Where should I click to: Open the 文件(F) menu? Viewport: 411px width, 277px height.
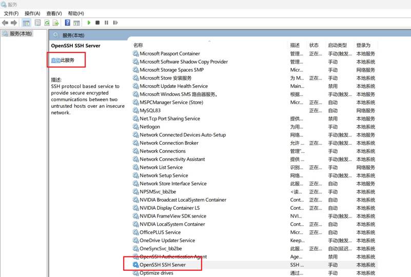coord(11,13)
